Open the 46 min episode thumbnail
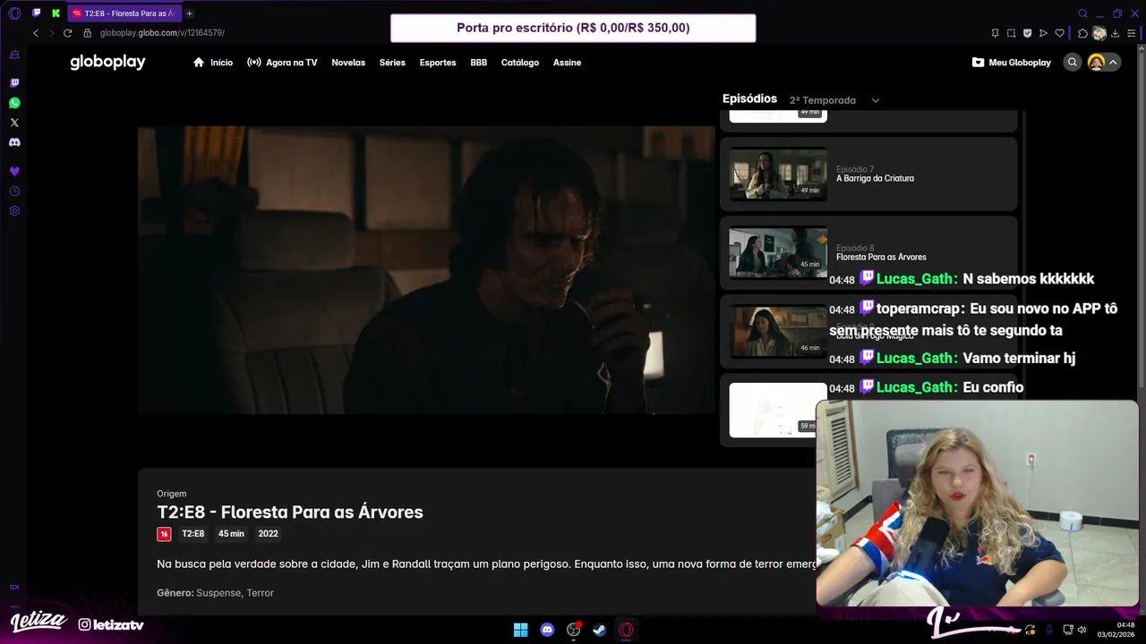 tap(778, 331)
